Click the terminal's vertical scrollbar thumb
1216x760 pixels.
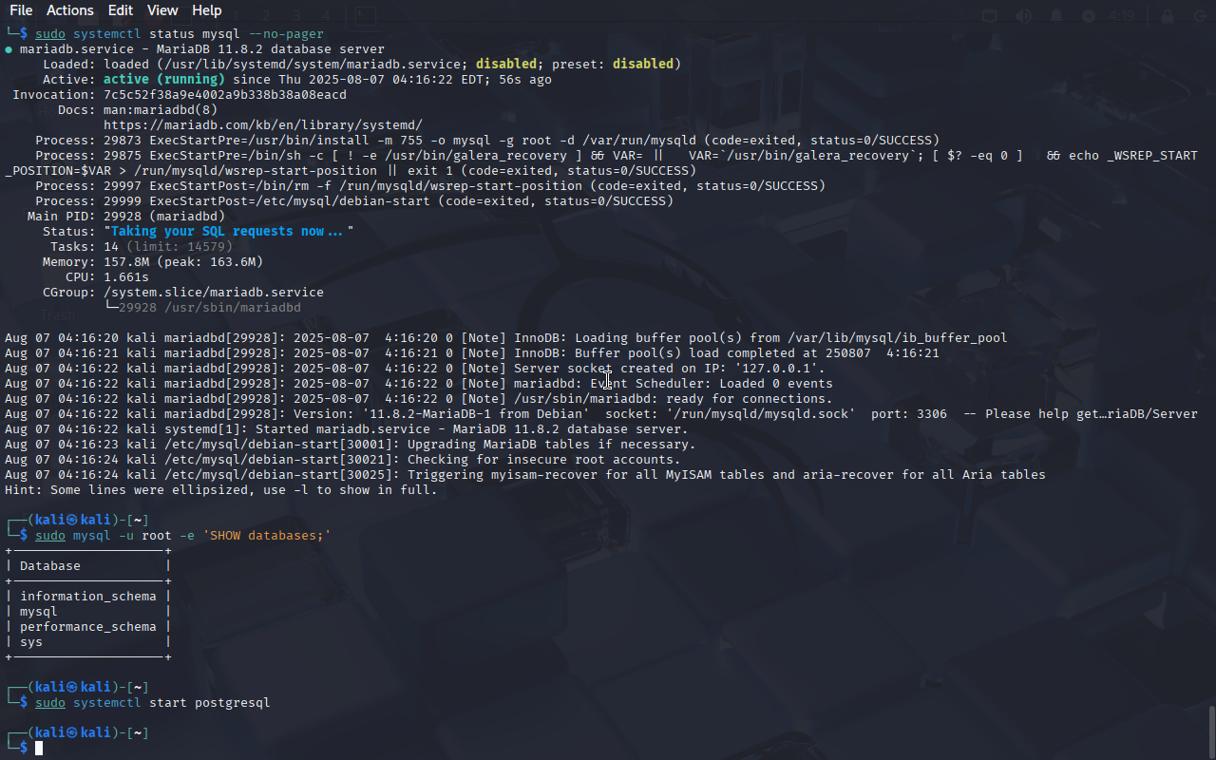tap(1211, 731)
